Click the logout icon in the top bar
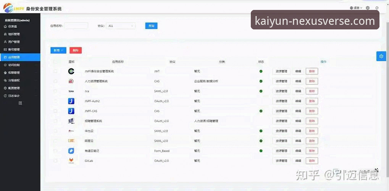389x191 pixels. point(377,8)
